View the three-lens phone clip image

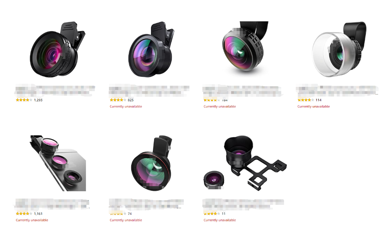point(58,163)
